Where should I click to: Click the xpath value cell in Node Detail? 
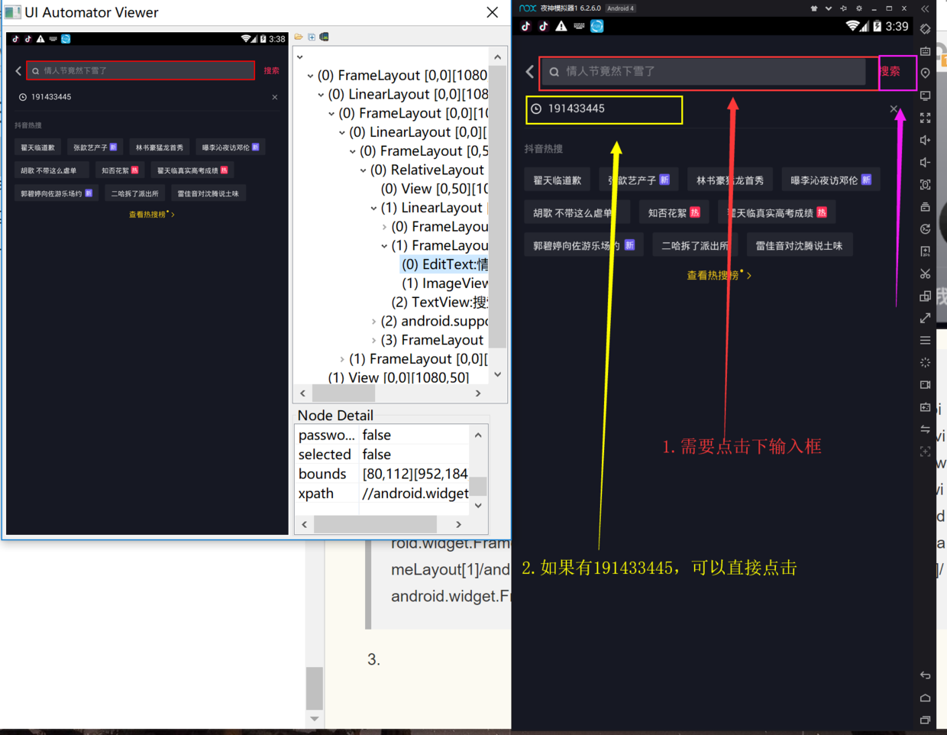415,494
